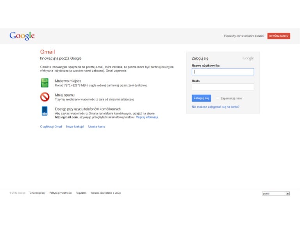Click the blue mobile phone icon
Image resolution: width=300 pixels, height=225 pixels.
click(x=45, y=111)
